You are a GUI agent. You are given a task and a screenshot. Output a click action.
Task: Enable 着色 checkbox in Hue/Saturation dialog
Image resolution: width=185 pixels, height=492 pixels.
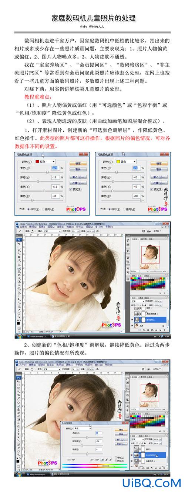(x=116, y=457)
